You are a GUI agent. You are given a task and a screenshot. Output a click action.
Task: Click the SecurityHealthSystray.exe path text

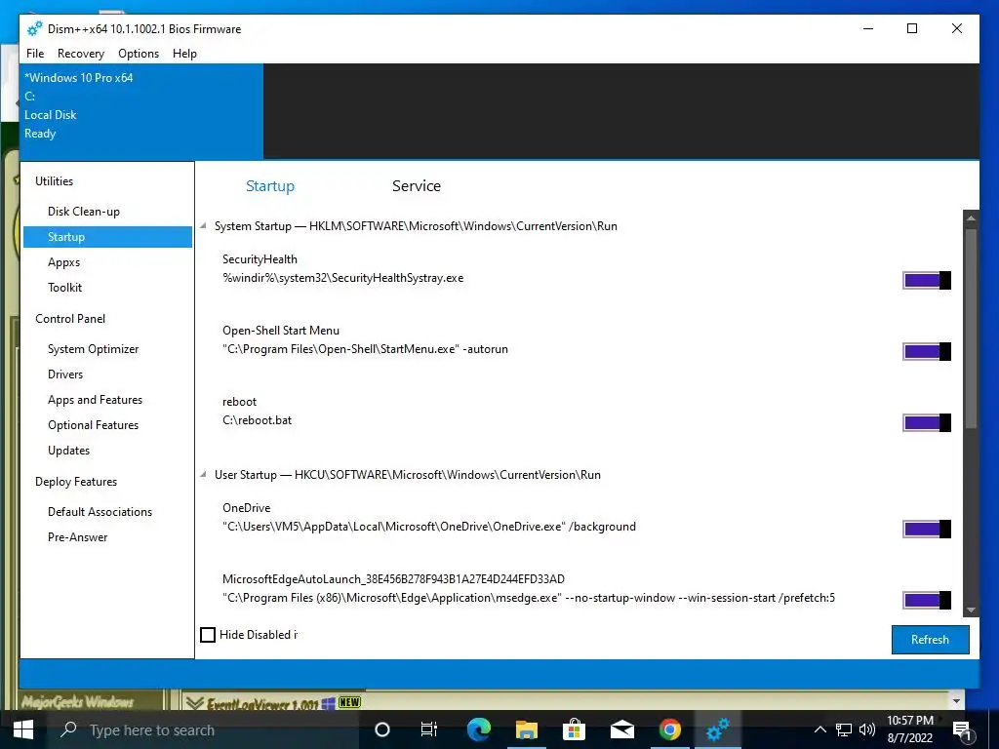coord(342,278)
